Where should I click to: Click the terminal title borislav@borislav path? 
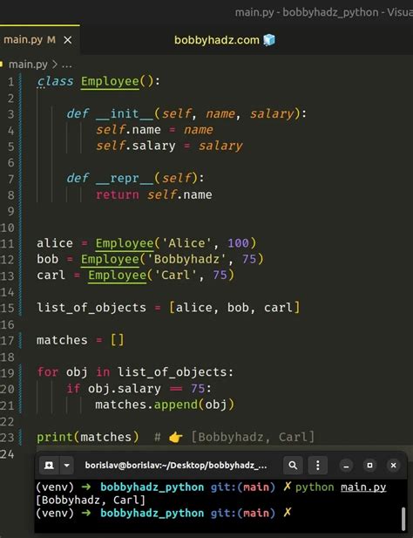tap(176, 466)
